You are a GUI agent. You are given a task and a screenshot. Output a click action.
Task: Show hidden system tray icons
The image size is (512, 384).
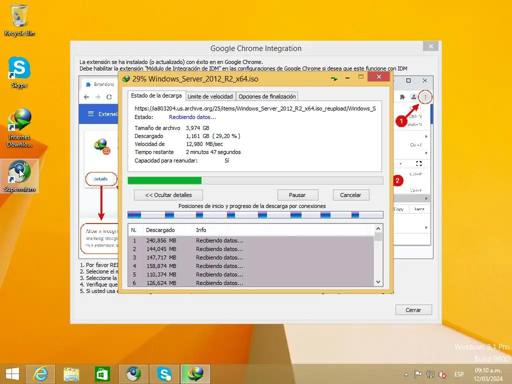coord(406,374)
